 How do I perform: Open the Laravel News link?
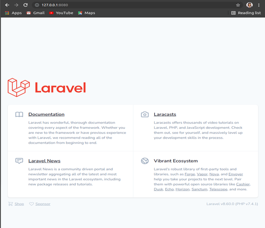(x=44, y=161)
